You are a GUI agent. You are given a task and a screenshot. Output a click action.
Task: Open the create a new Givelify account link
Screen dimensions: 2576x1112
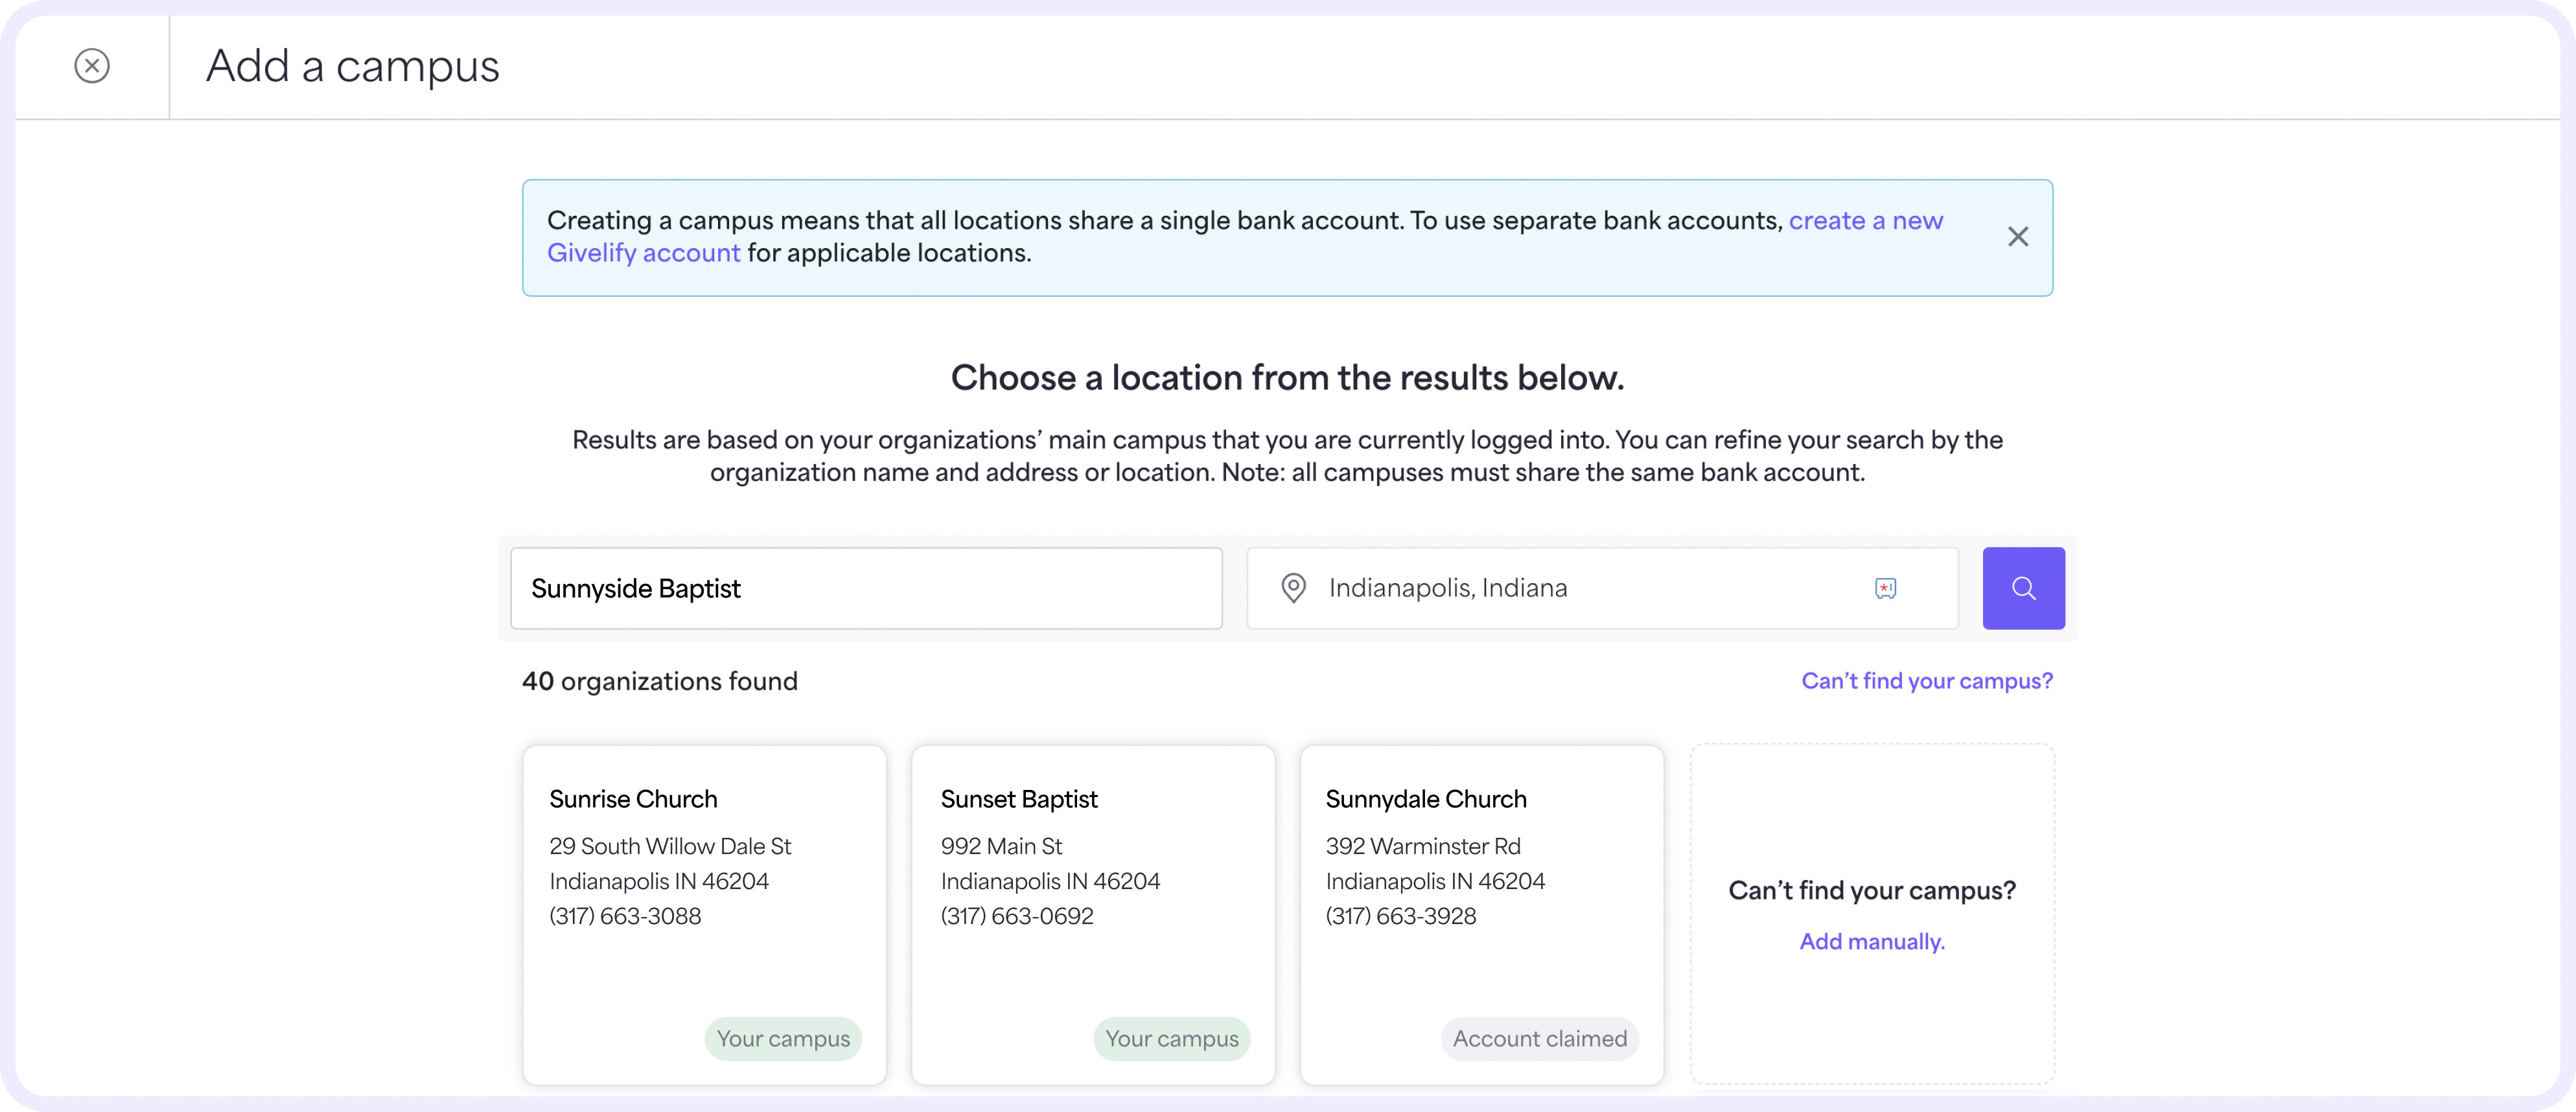1865,221
